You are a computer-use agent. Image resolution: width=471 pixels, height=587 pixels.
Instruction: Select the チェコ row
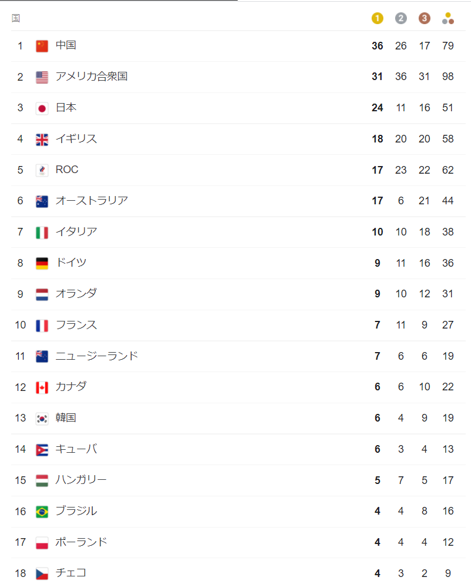pyautogui.click(x=238, y=573)
